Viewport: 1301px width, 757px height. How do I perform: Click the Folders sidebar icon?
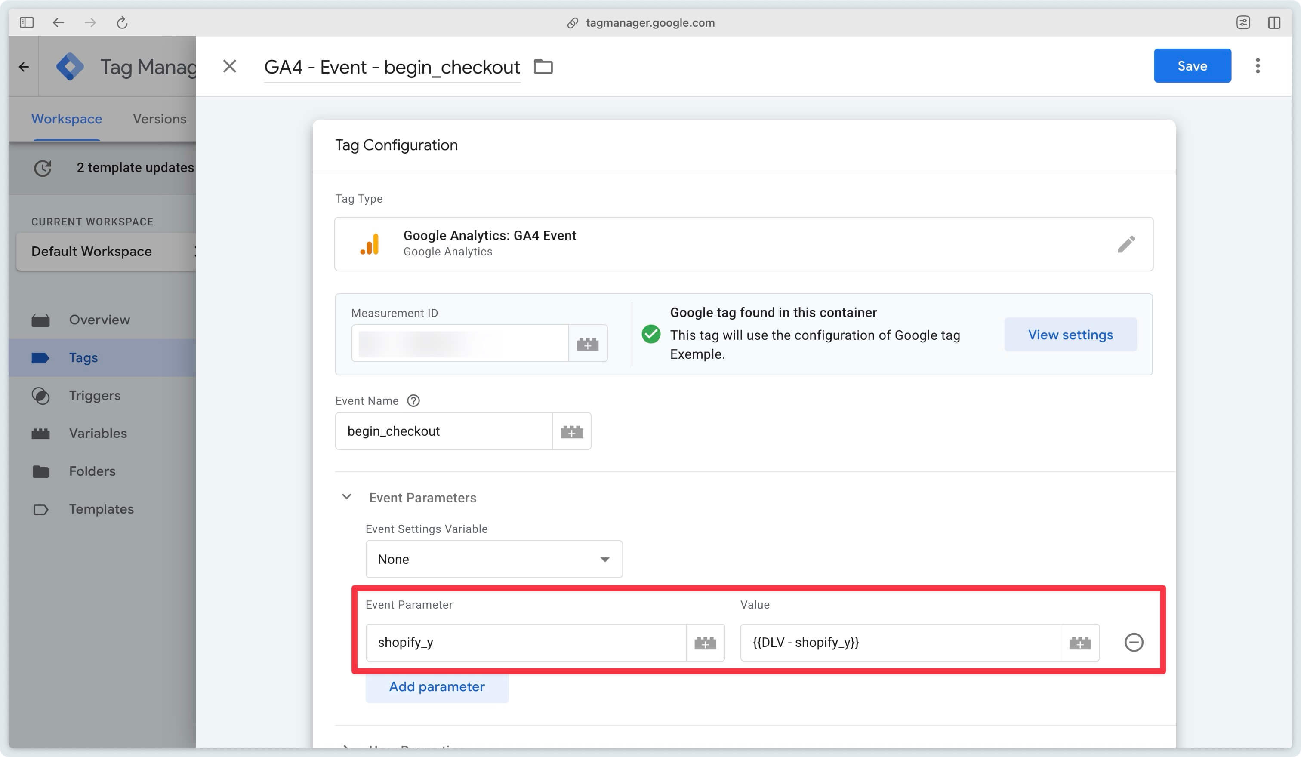[x=41, y=472]
